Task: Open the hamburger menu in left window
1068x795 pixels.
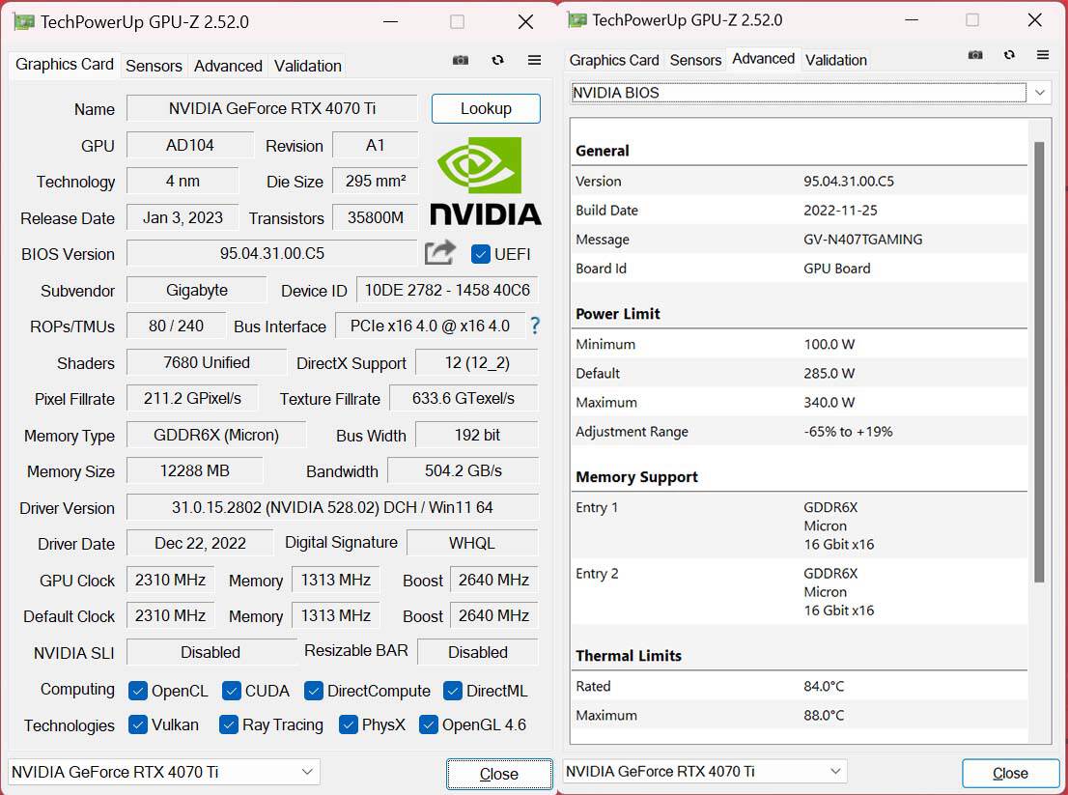Action: pos(535,60)
